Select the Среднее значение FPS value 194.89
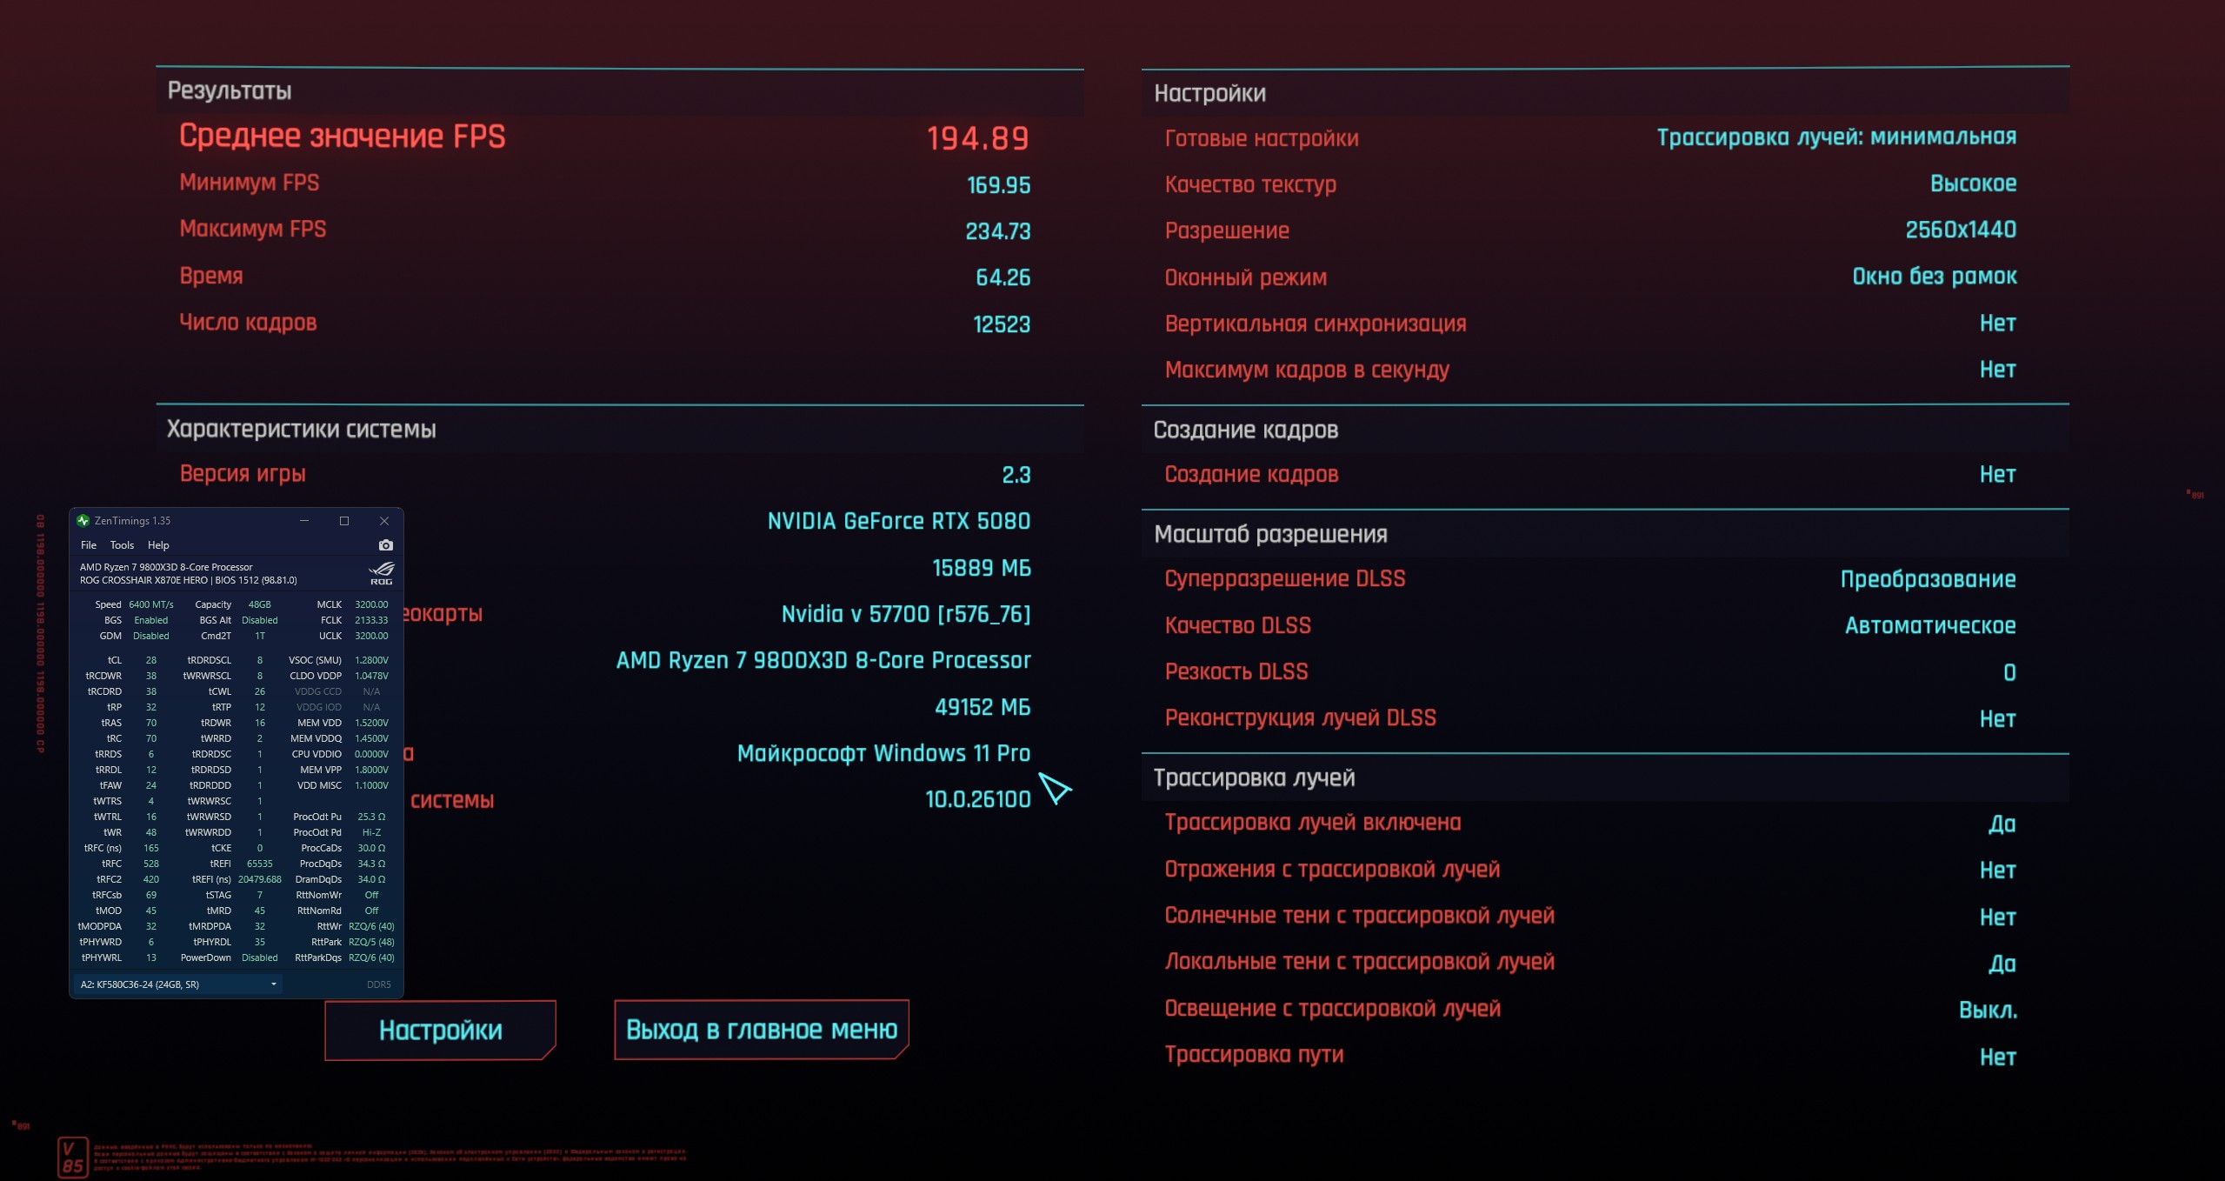This screenshot has width=2225, height=1181. point(977,138)
